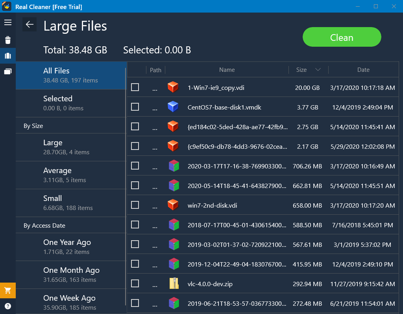Open the duplicate windows sidebar icon

[8, 71]
